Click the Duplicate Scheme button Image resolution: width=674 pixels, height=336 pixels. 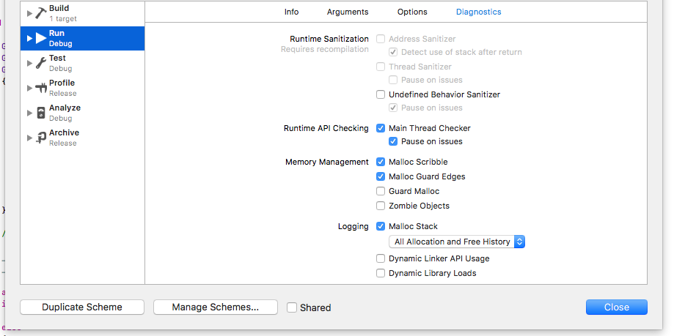pos(82,307)
